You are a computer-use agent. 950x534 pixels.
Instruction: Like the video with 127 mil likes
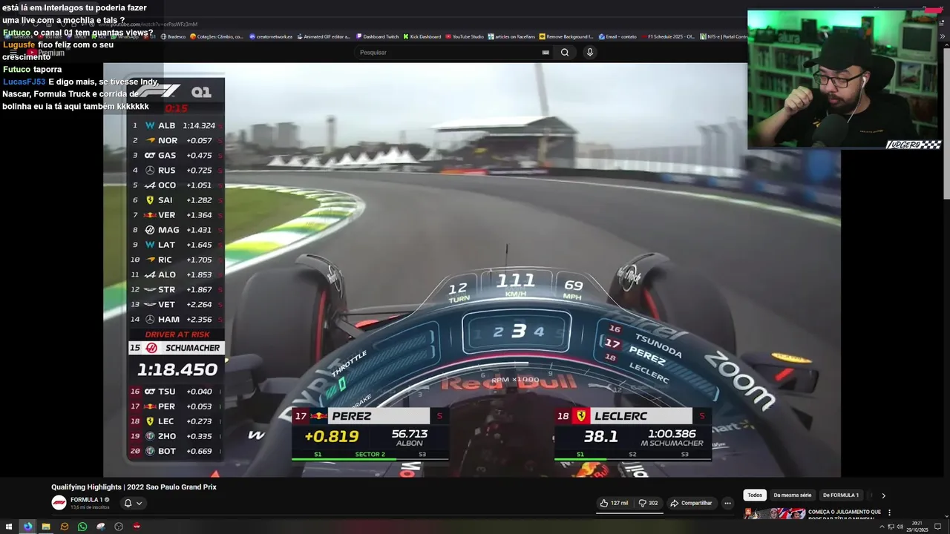tap(614, 503)
